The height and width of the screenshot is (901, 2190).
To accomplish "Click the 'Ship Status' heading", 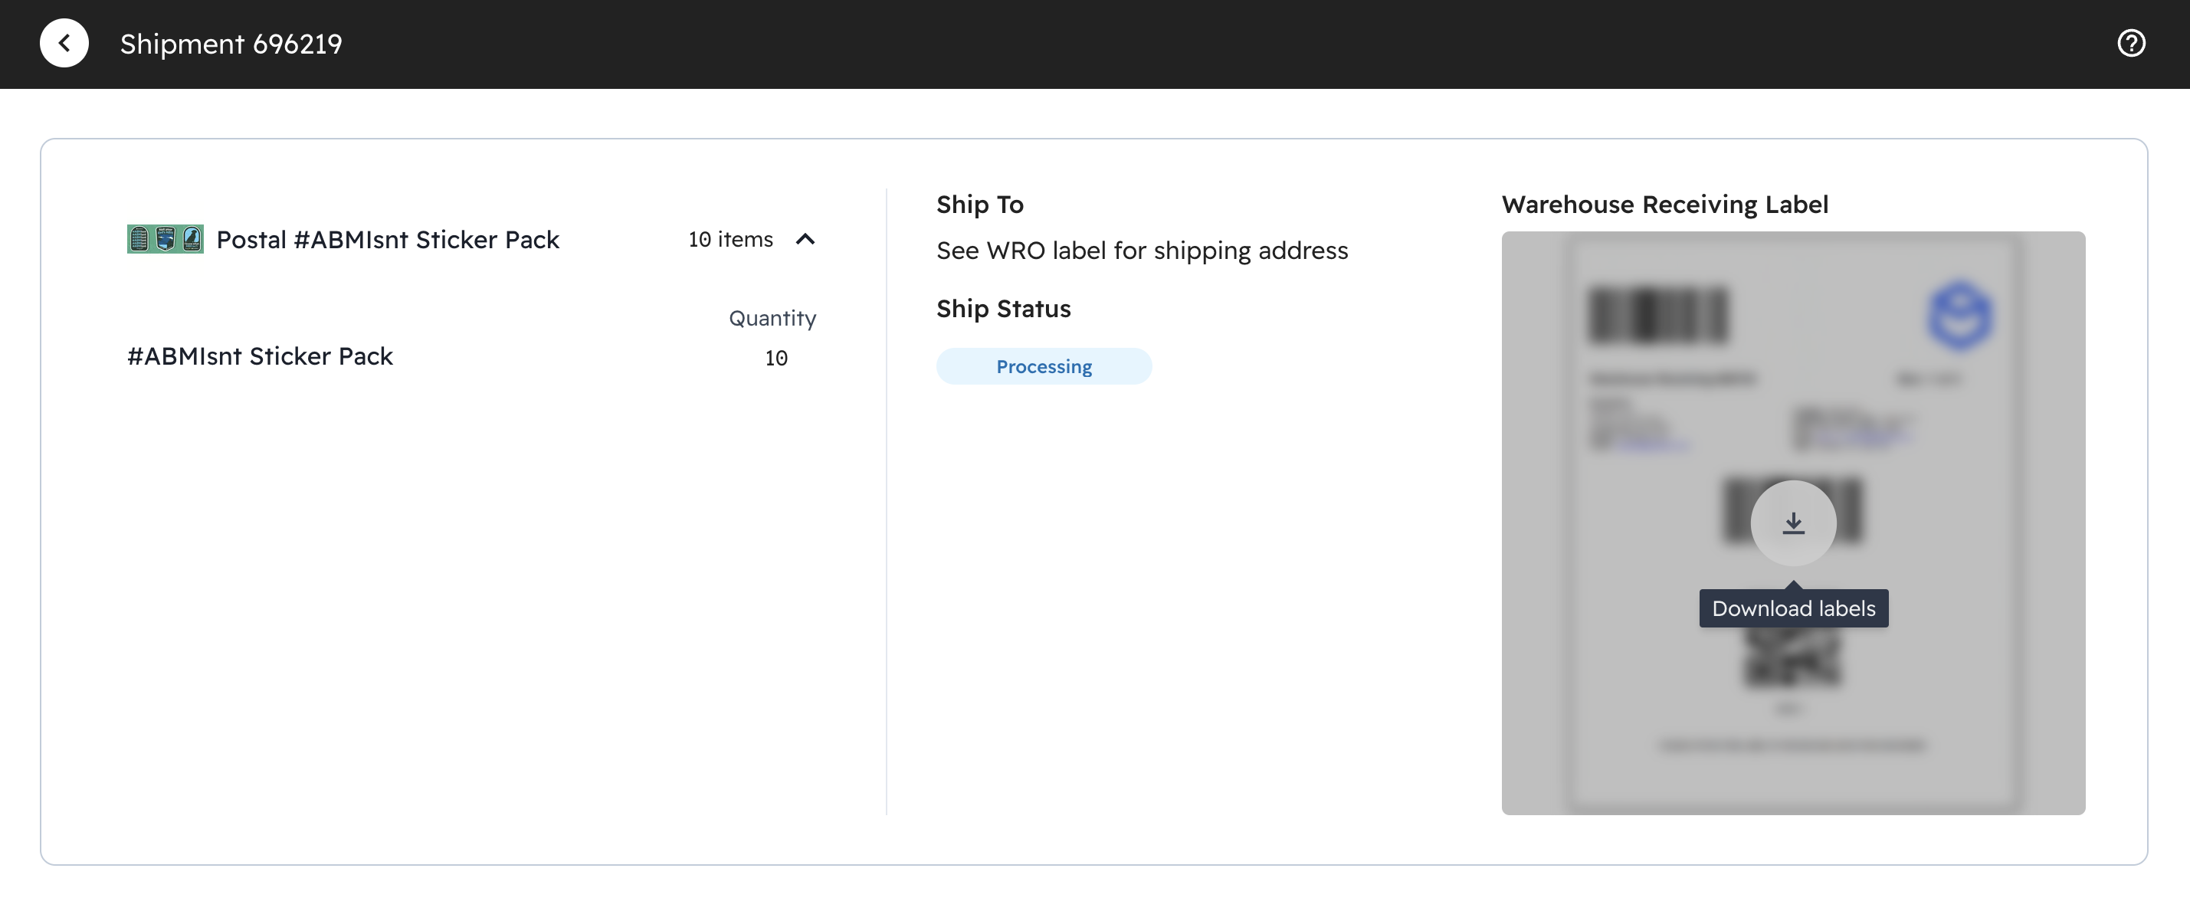I will point(1003,309).
